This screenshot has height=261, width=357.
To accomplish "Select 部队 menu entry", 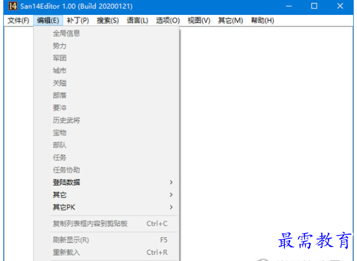I will 106,145.
